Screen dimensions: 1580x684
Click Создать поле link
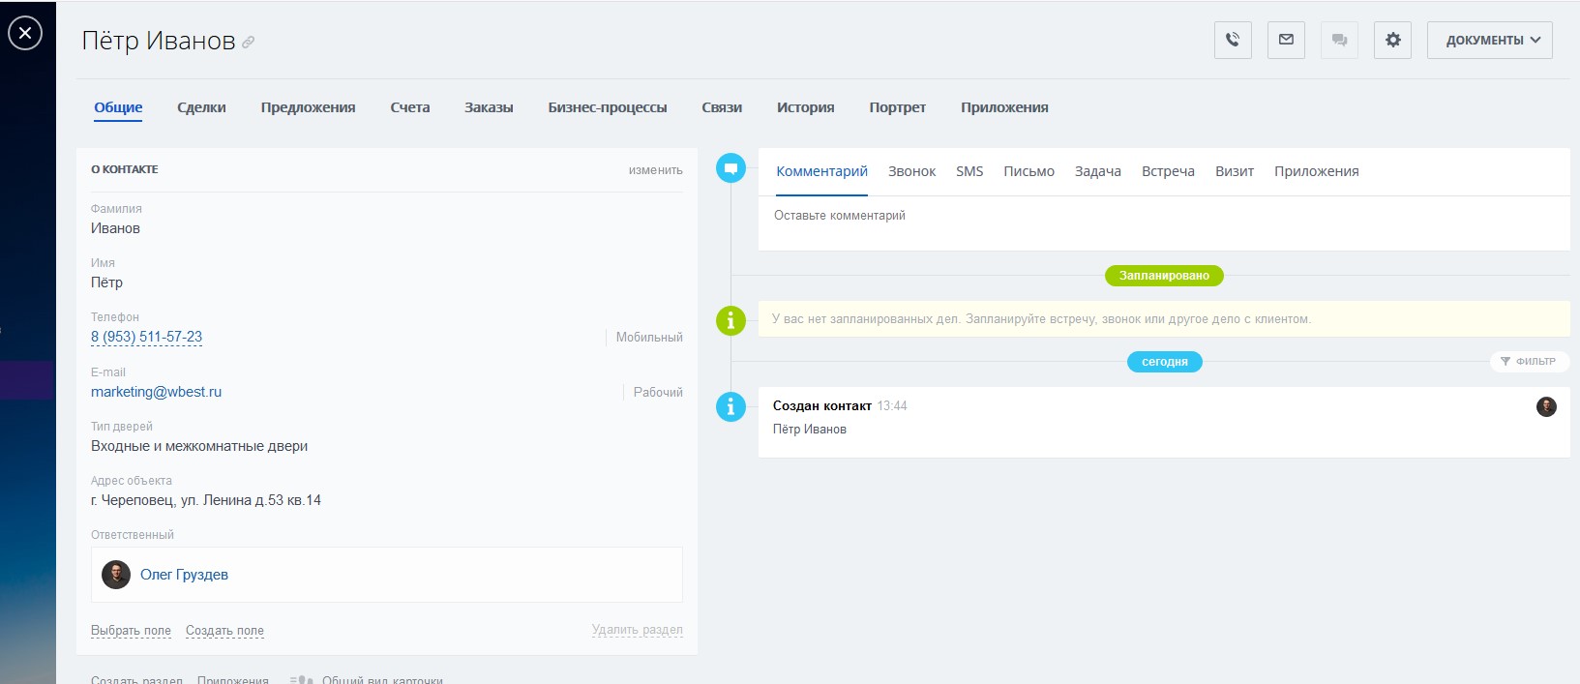224,631
